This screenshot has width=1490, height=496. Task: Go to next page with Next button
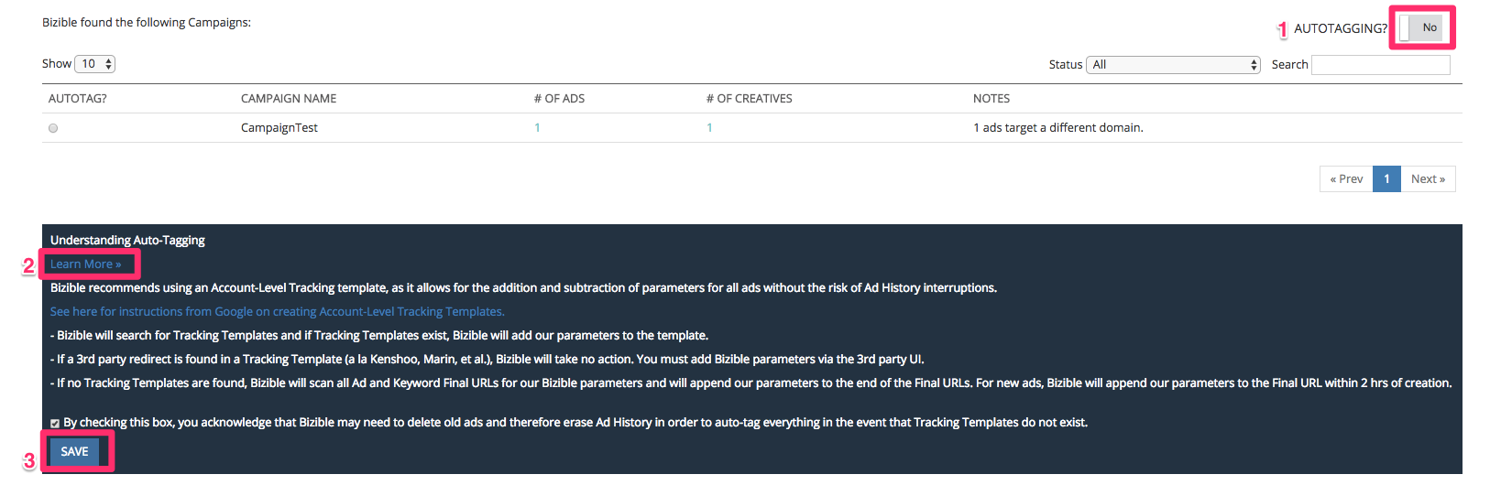coord(1428,179)
